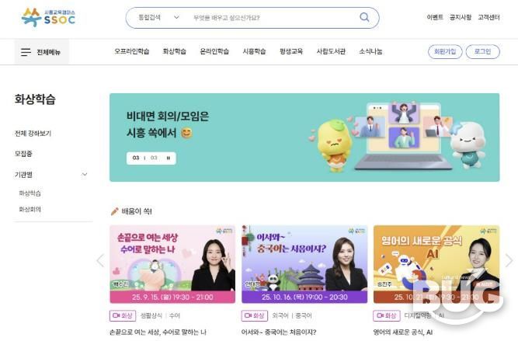Image resolution: width=518 pixels, height=341 pixels.
Task: Open the 온라인학습 navigation menu
Action: coord(214,51)
